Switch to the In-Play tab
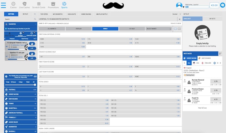 coord(25,14)
